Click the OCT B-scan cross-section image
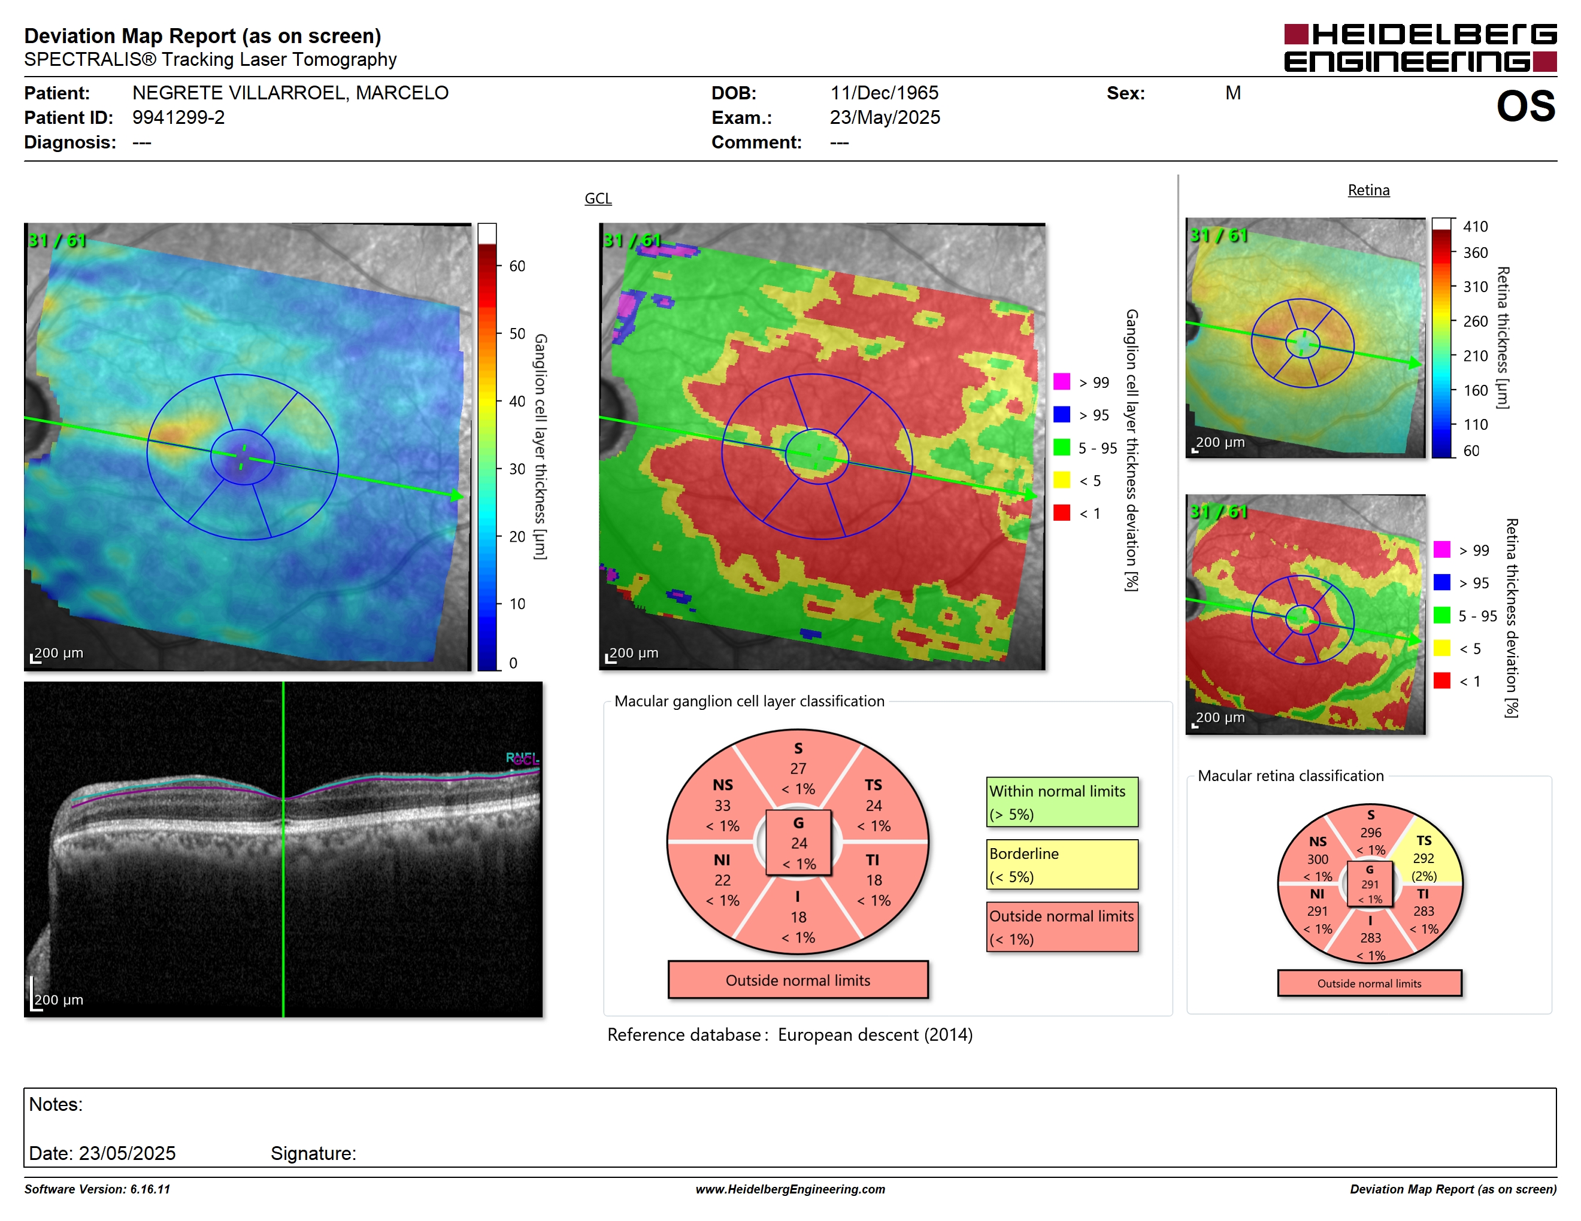1581x1221 pixels. [283, 849]
